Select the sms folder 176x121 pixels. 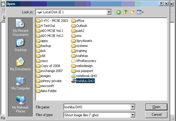click(76, 36)
